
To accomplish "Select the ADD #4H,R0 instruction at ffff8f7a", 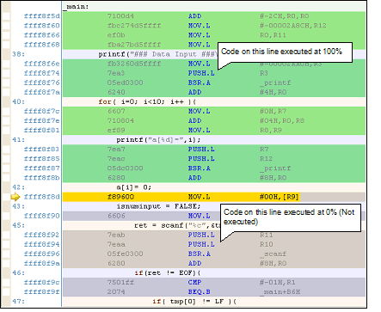I will pos(214,92).
